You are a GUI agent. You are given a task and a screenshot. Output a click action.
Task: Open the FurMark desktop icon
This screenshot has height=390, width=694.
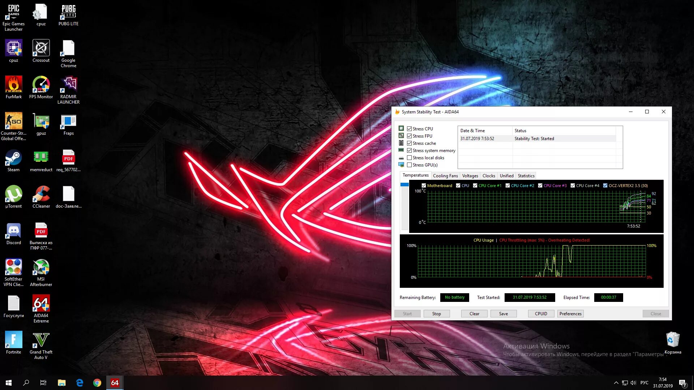coord(14,85)
